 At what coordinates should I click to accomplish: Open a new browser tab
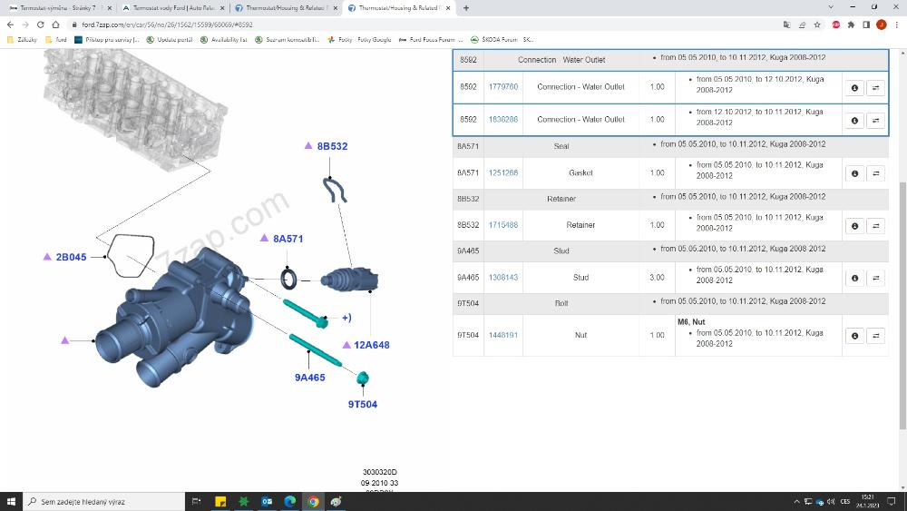466,8
